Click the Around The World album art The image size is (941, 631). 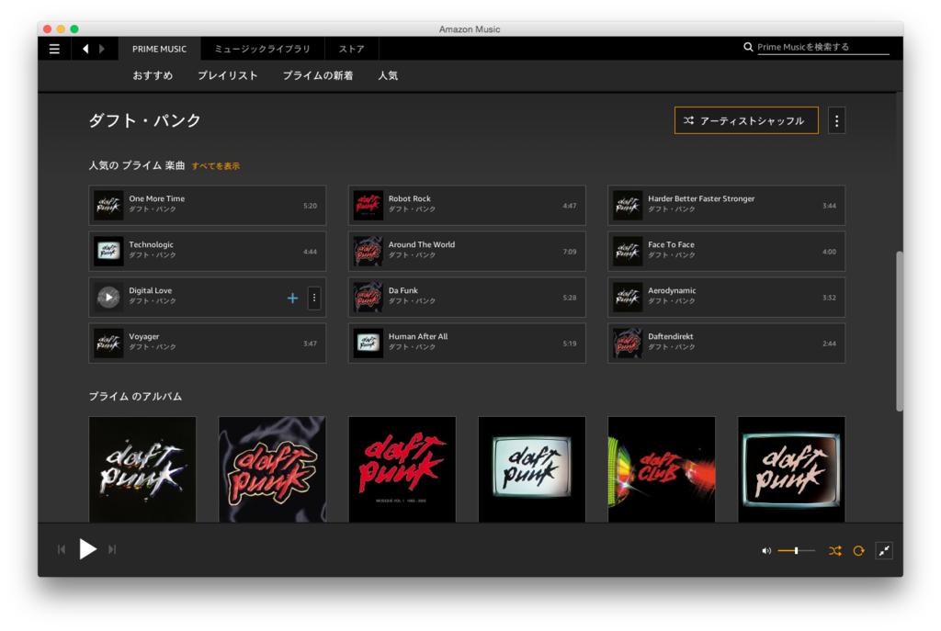click(368, 252)
